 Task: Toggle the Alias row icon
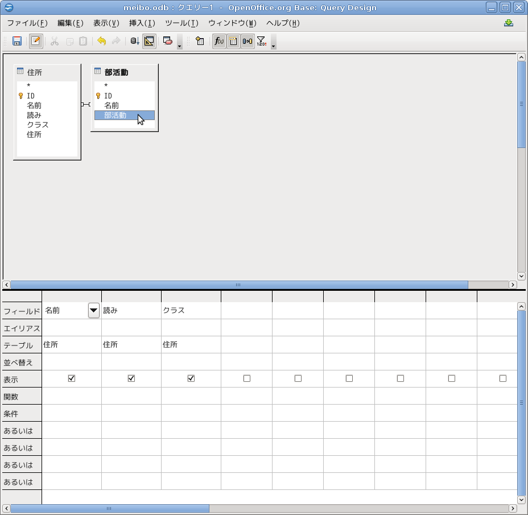[247, 41]
